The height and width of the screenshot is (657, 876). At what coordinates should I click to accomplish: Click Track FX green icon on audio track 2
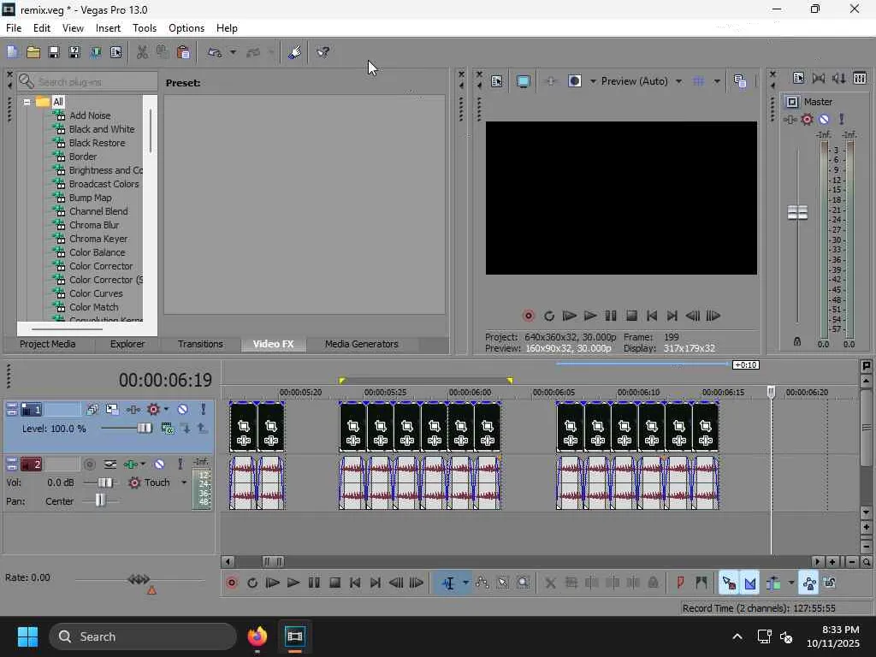[x=131, y=465]
